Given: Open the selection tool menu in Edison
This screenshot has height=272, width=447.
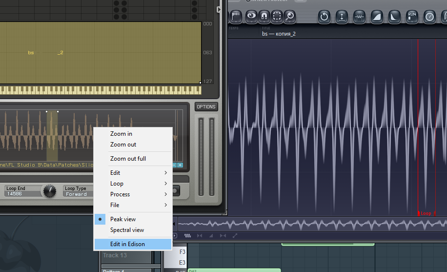Looking at the screenshot, I should click(277, 17).
